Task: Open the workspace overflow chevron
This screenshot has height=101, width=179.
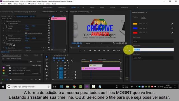Action: coord(137,7)
